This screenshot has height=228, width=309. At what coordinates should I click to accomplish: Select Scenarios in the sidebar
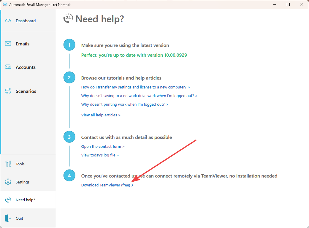click(x=26, y=91)
